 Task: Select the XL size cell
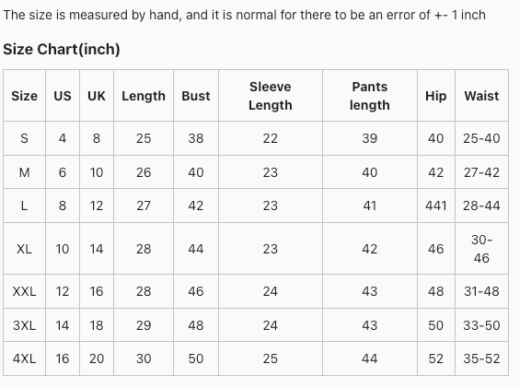point(24,249)
